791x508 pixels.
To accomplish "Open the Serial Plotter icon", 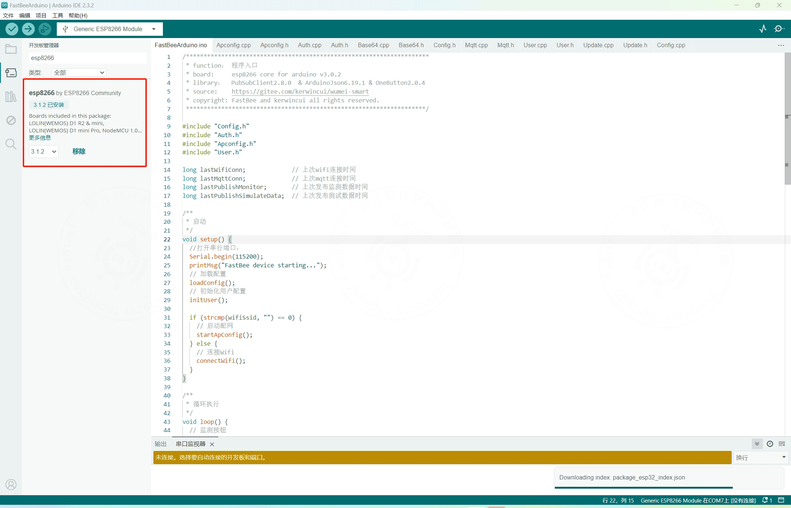I will (763, 29).
